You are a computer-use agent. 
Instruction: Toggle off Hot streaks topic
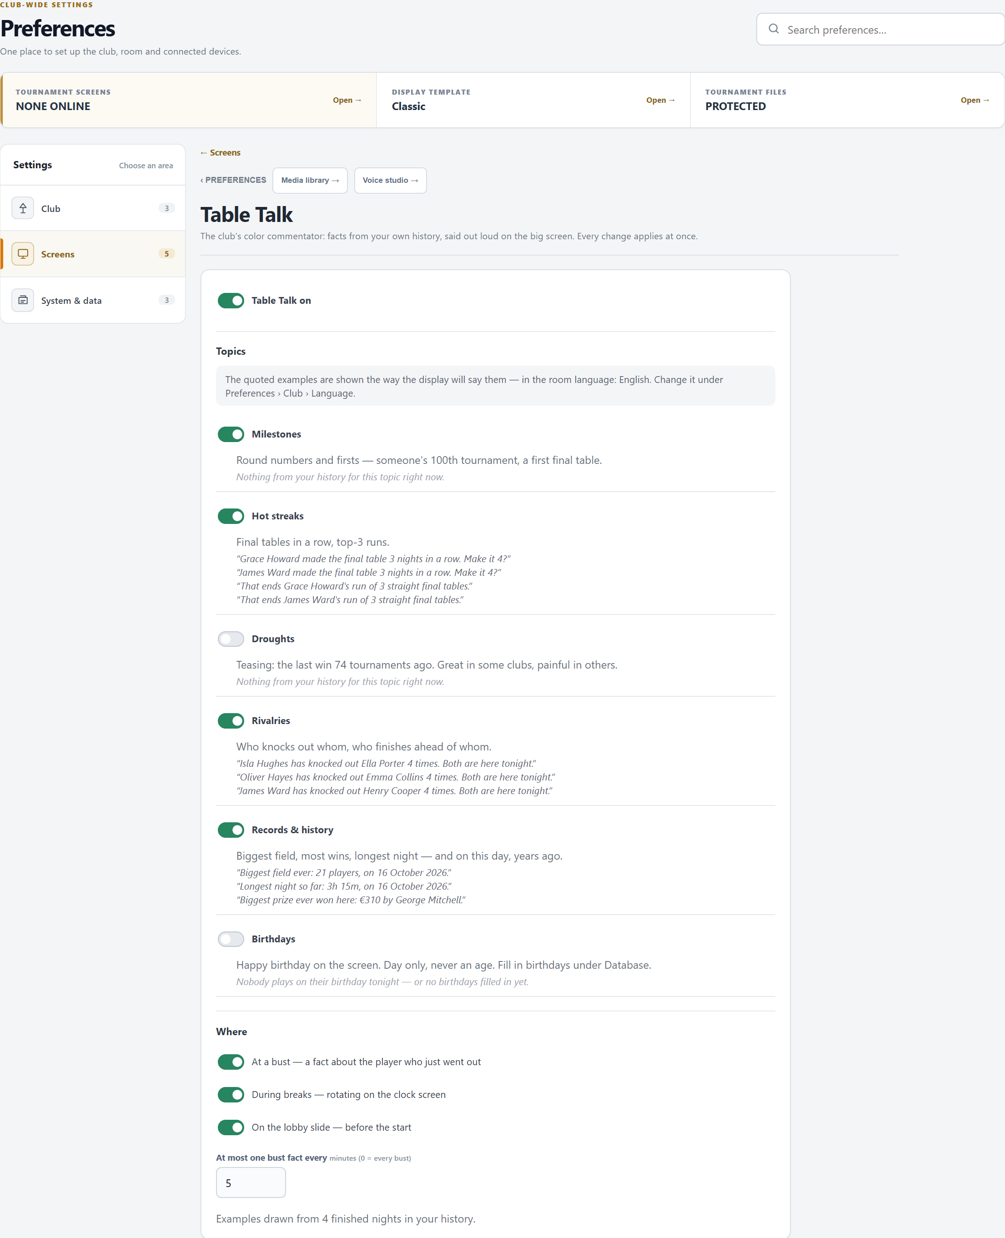[x=231, y=516]
